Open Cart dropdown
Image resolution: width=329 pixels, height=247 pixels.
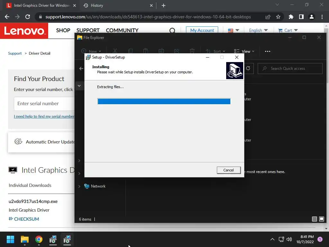[x=288, y=30]
